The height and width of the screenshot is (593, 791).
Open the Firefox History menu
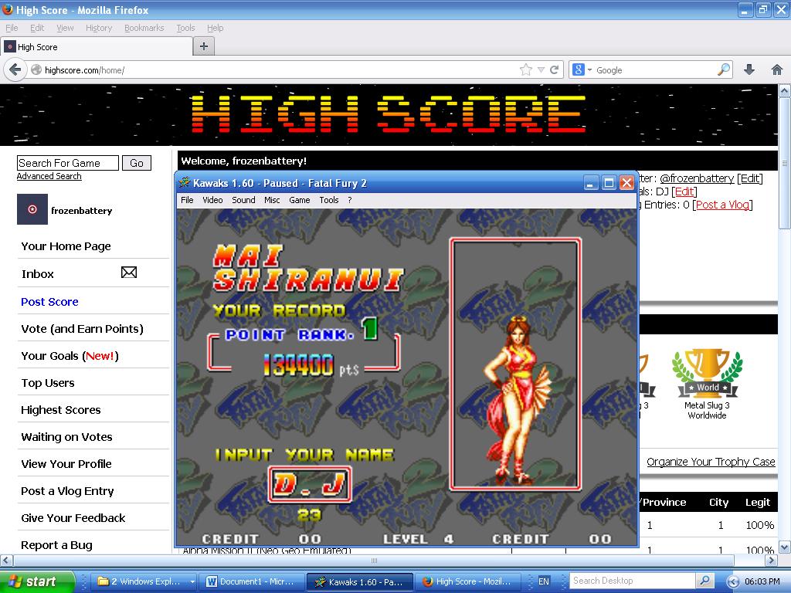pyautogui.click(x=99, y=28)
